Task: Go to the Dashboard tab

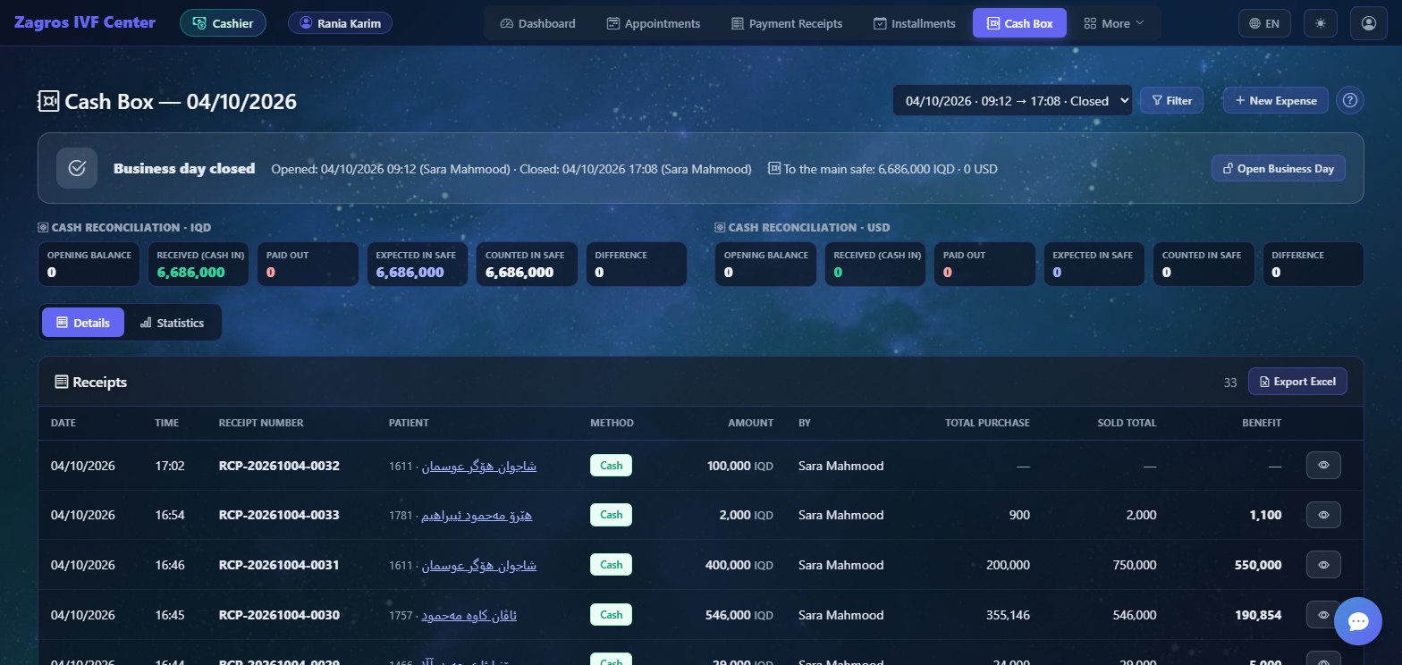Action: click(537, 23)
